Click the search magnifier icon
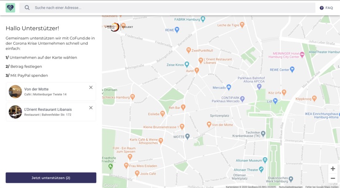This screenshot has width=340, height=188. point(27,8)
